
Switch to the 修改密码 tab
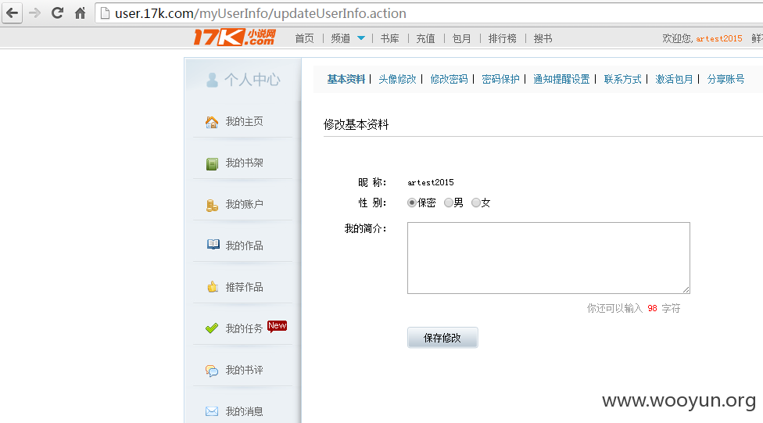click(x=450, y=79)
